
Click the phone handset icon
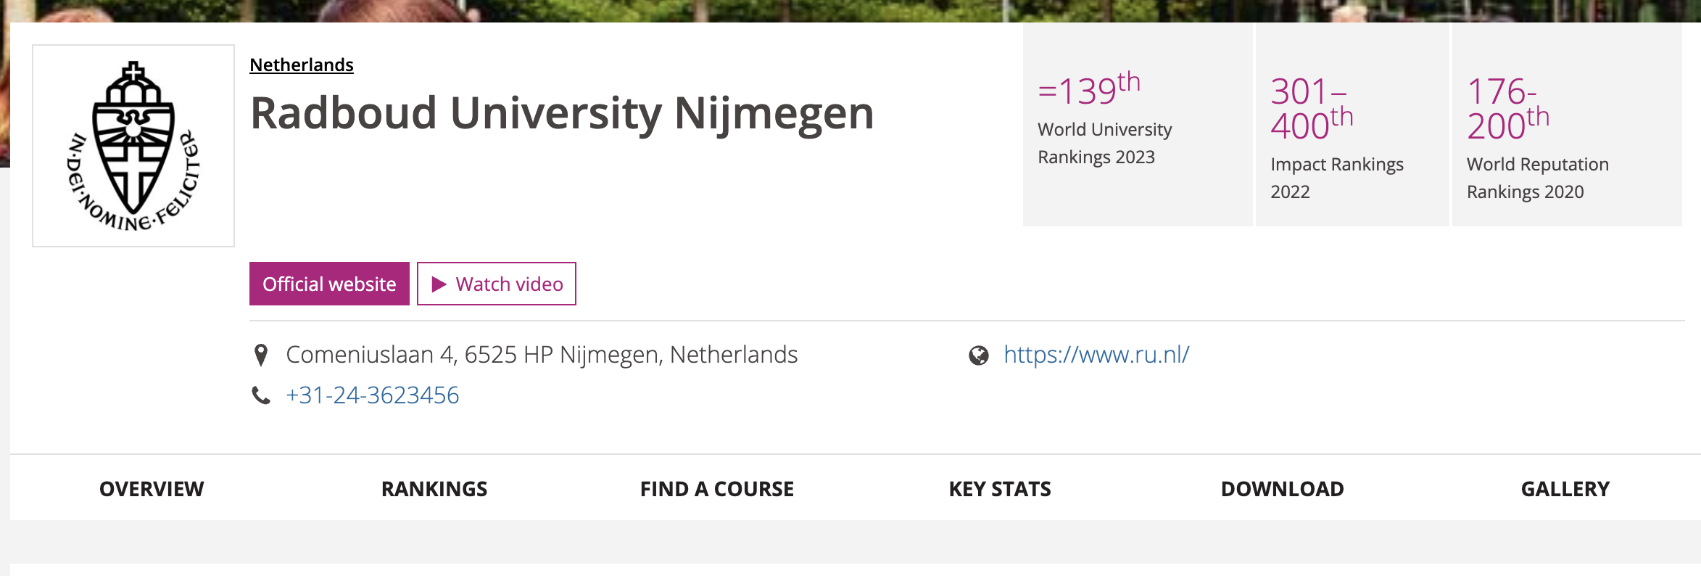(261, 395)
